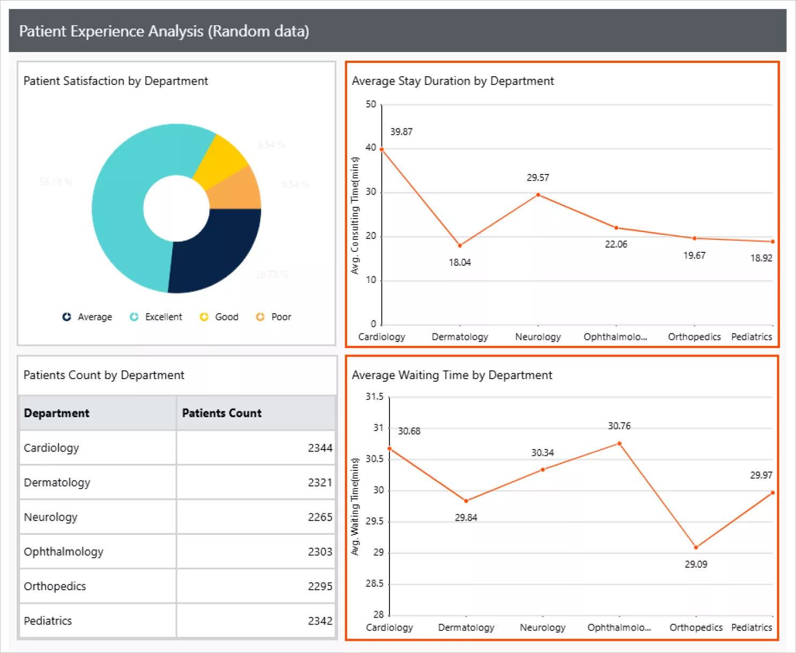Click the 29.84 Dermatology waiting time point
This screenshot has height=653, width=796.
tap(466, 501)
